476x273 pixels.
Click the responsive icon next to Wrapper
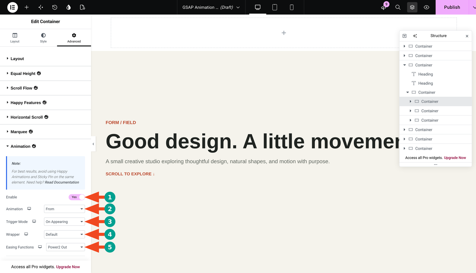tap(26, 234)
